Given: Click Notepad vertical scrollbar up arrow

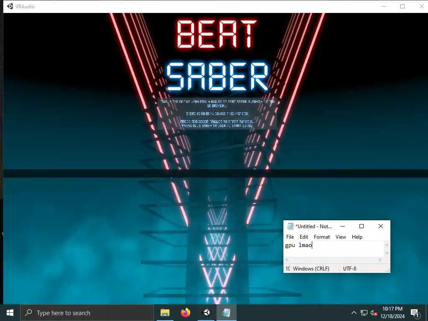Looking at the screenshot, I should pyautogui.click(x=387, y=245).
